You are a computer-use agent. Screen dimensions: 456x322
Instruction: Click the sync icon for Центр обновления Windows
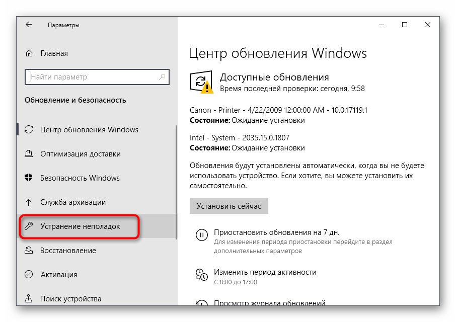29,129
